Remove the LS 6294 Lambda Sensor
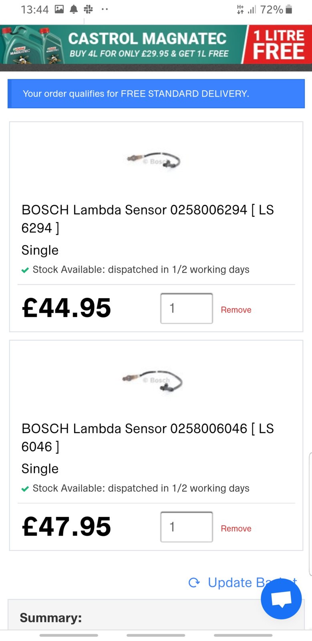 [236, 310]
